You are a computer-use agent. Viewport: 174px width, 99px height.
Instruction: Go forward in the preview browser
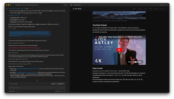[158, 5]
